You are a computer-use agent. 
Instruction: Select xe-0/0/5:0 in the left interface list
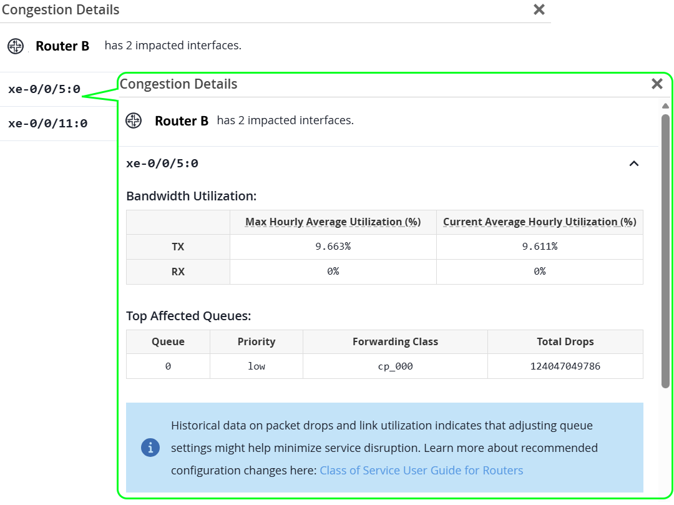tap(44, 89)
